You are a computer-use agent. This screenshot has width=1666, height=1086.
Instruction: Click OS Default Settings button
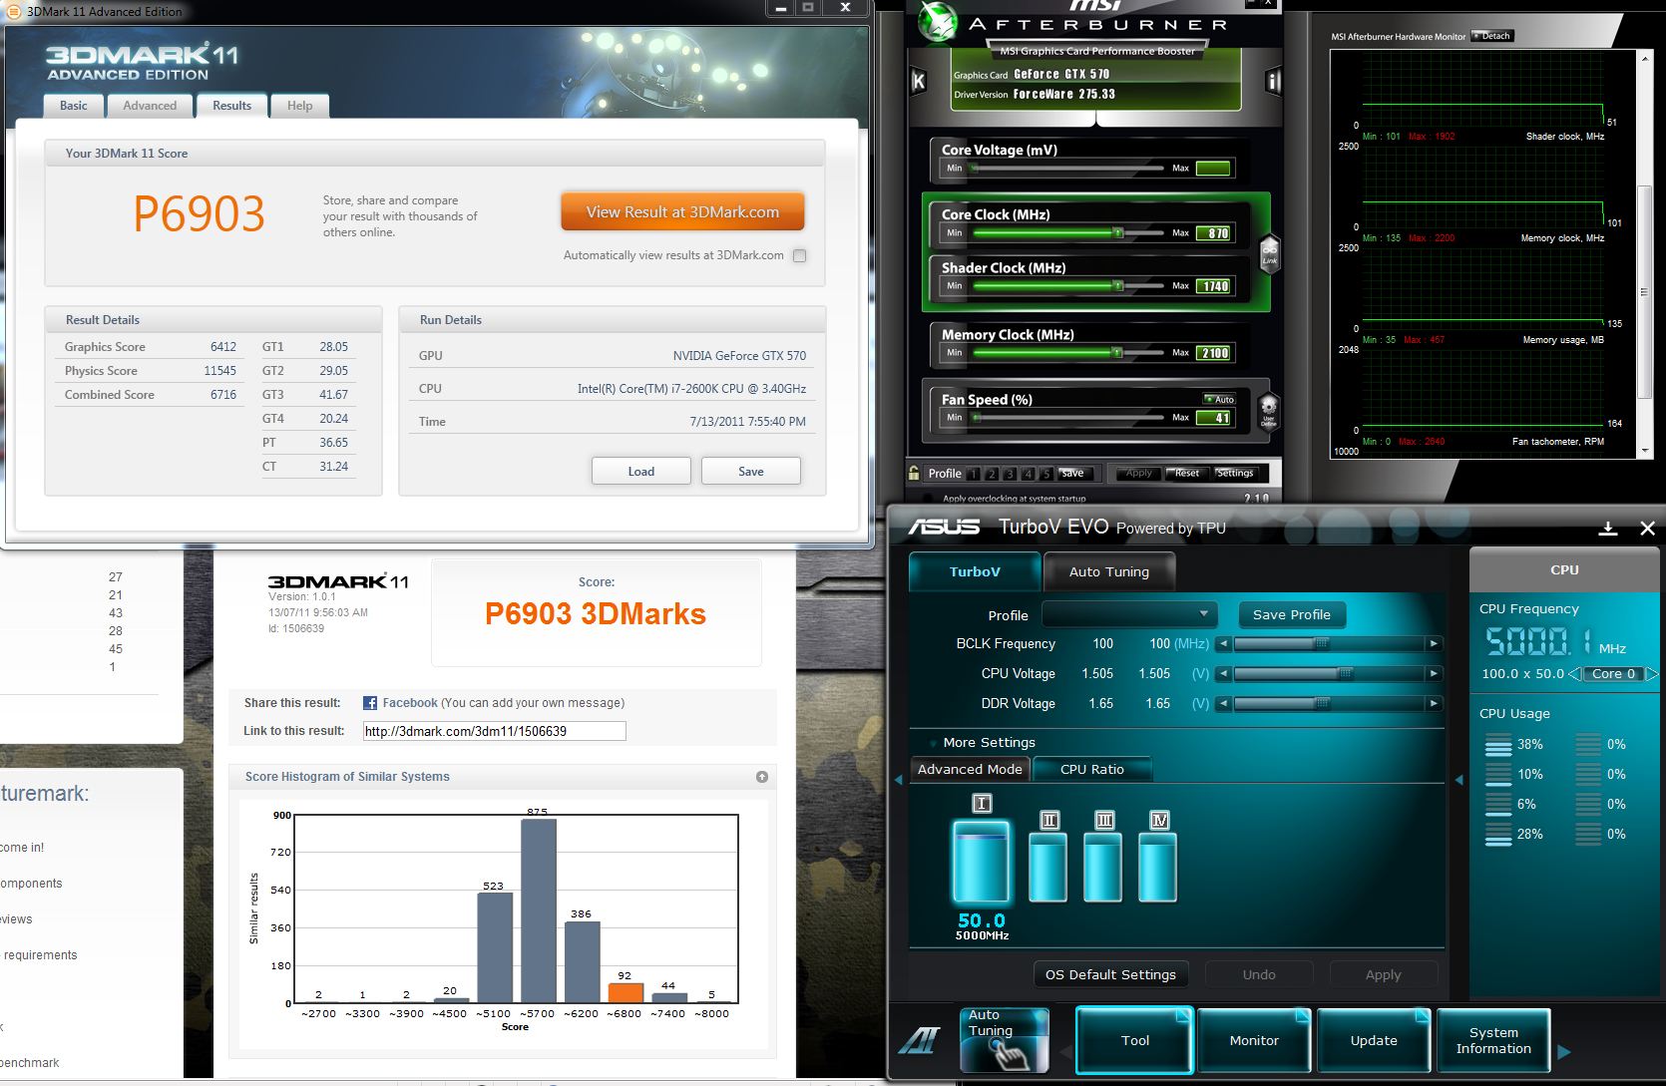click(x=1110, y=974)
